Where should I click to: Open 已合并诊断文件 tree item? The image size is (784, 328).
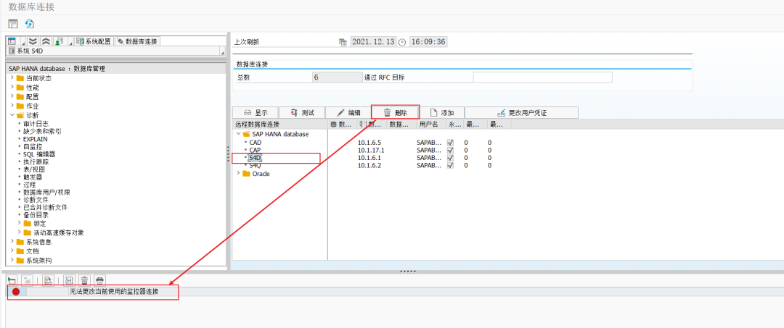coord(45,207)
